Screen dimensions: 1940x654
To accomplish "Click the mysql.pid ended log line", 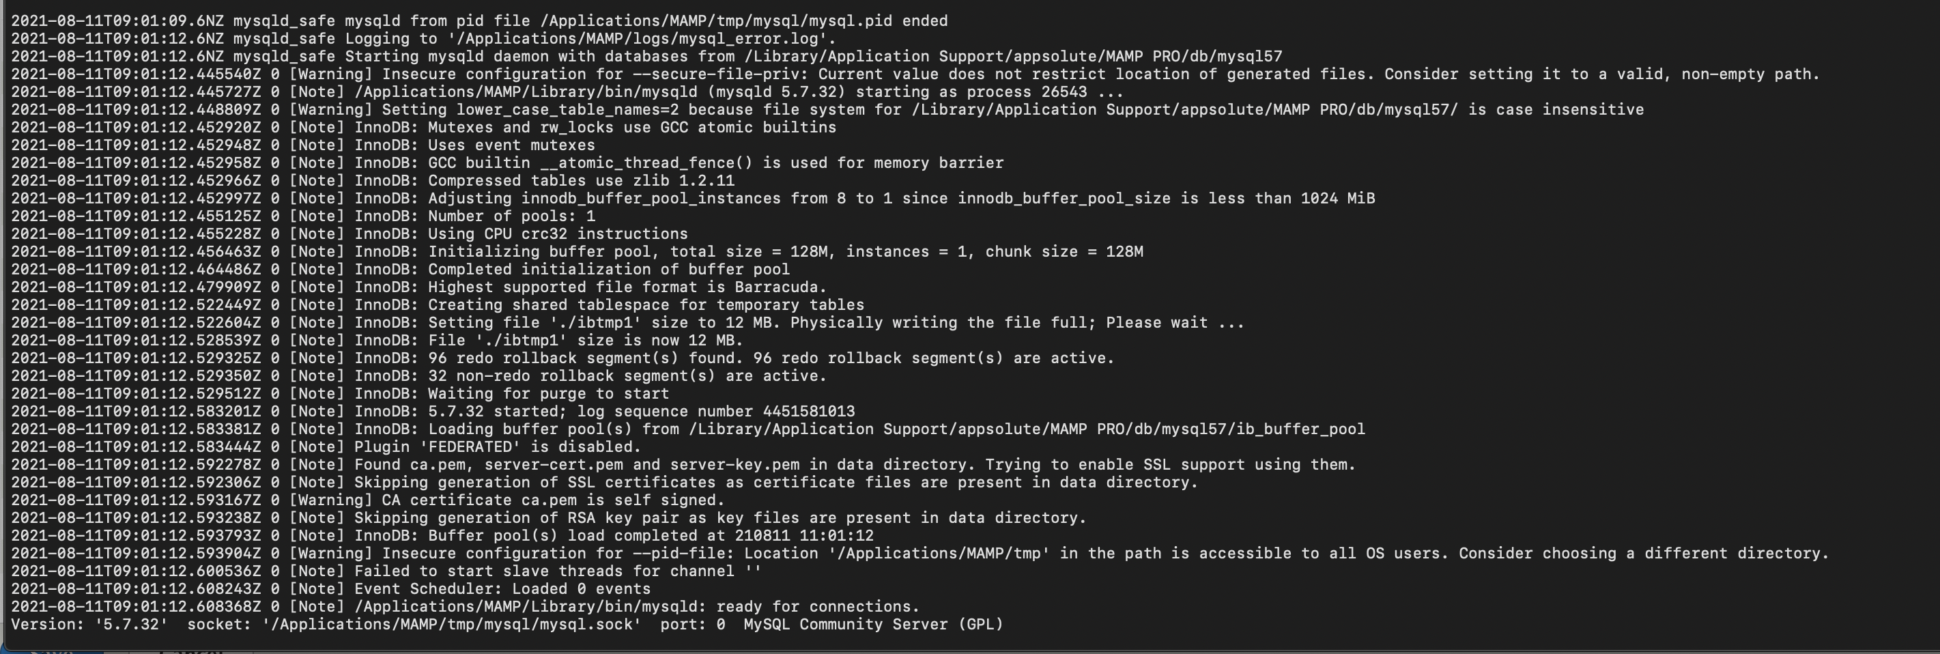I will tap(479, 21).
